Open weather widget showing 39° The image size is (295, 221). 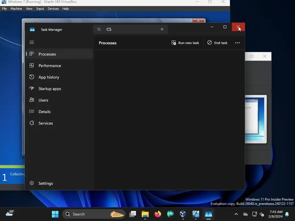coord(10,214)
